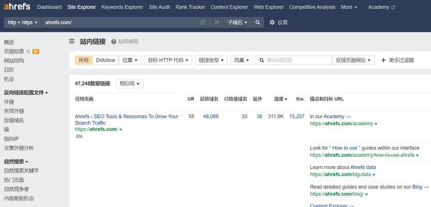Open 机会 in sidebar
This screenshot has width=431, height=207.
pyautogui.click(x=9, y=79)
